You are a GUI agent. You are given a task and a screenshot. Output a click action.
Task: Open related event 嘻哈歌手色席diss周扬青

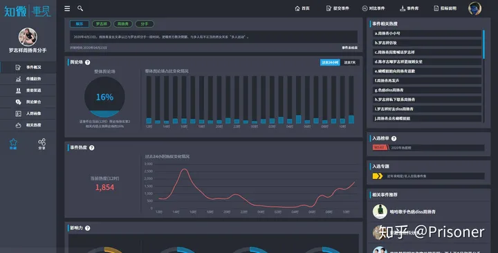point(412,212)
